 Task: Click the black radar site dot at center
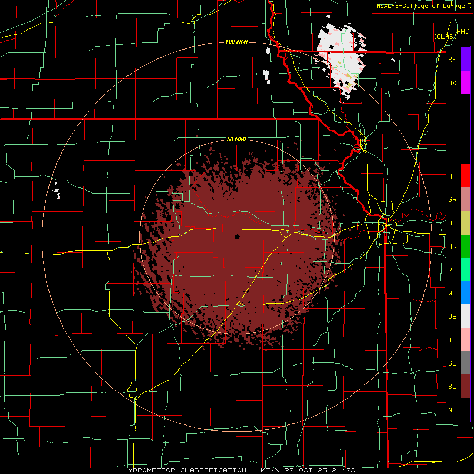coord(237,236)
